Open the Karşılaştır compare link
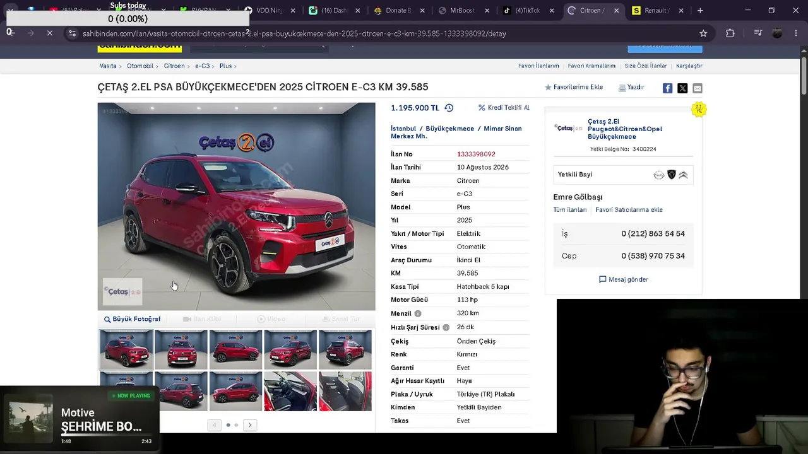 tap(689, 66)
